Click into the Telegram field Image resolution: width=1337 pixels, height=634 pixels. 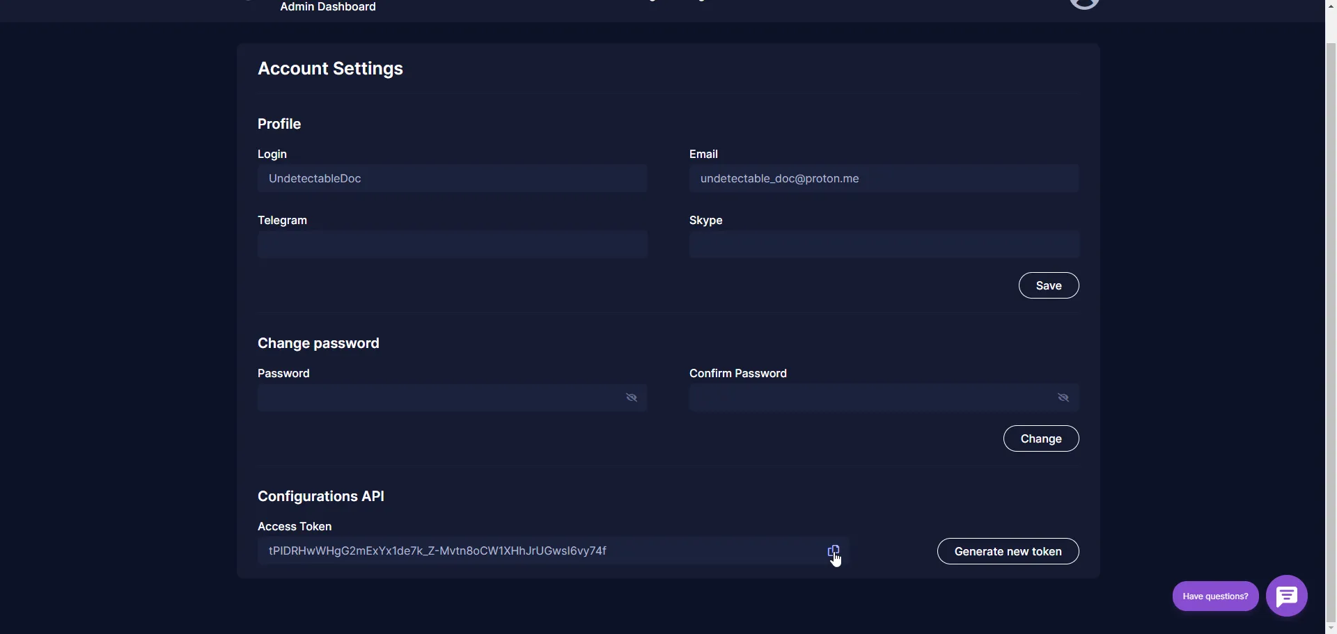(x=452, y=244)
